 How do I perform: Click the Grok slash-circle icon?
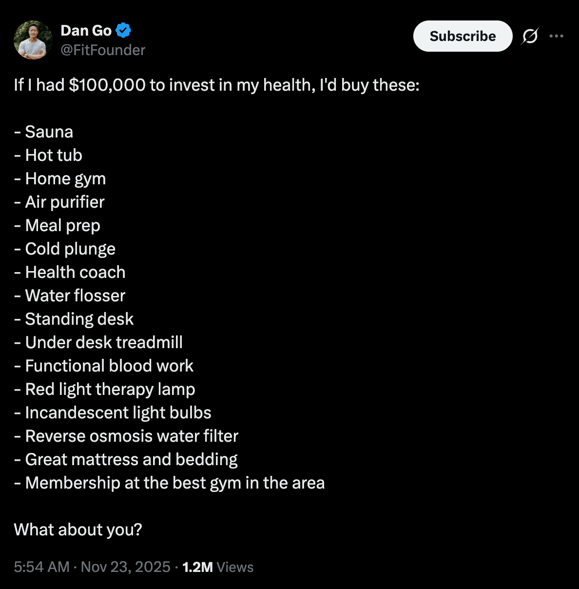(x=530, y=36)
